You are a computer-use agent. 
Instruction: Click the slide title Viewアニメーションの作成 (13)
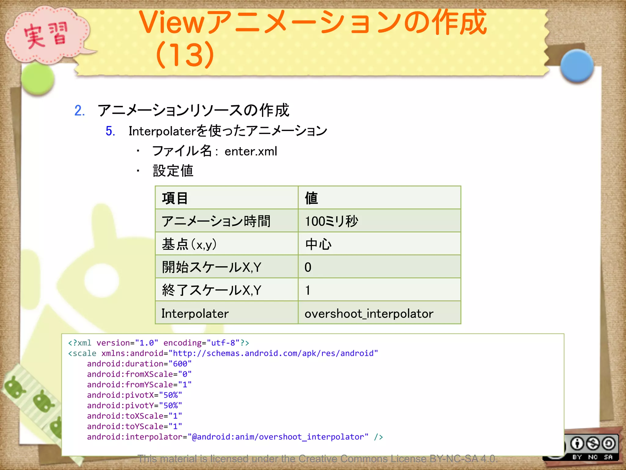(x=312, y=38)
